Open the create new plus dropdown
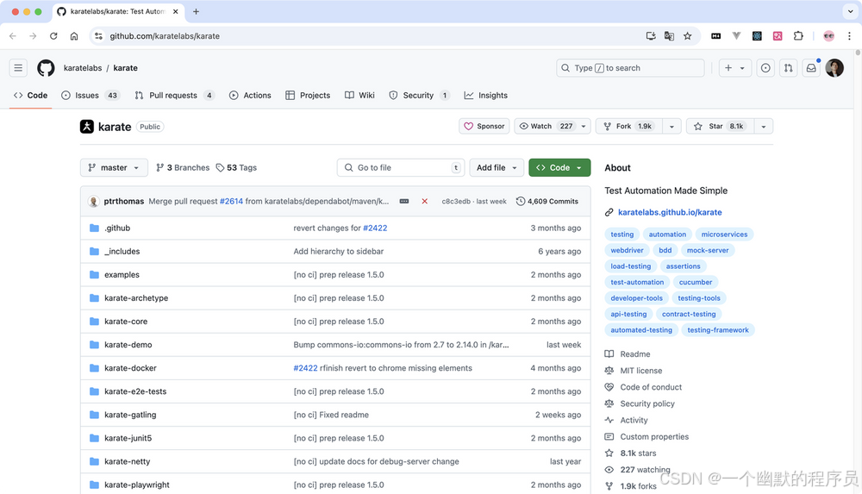The image size is (862, 494). (735, 67)
